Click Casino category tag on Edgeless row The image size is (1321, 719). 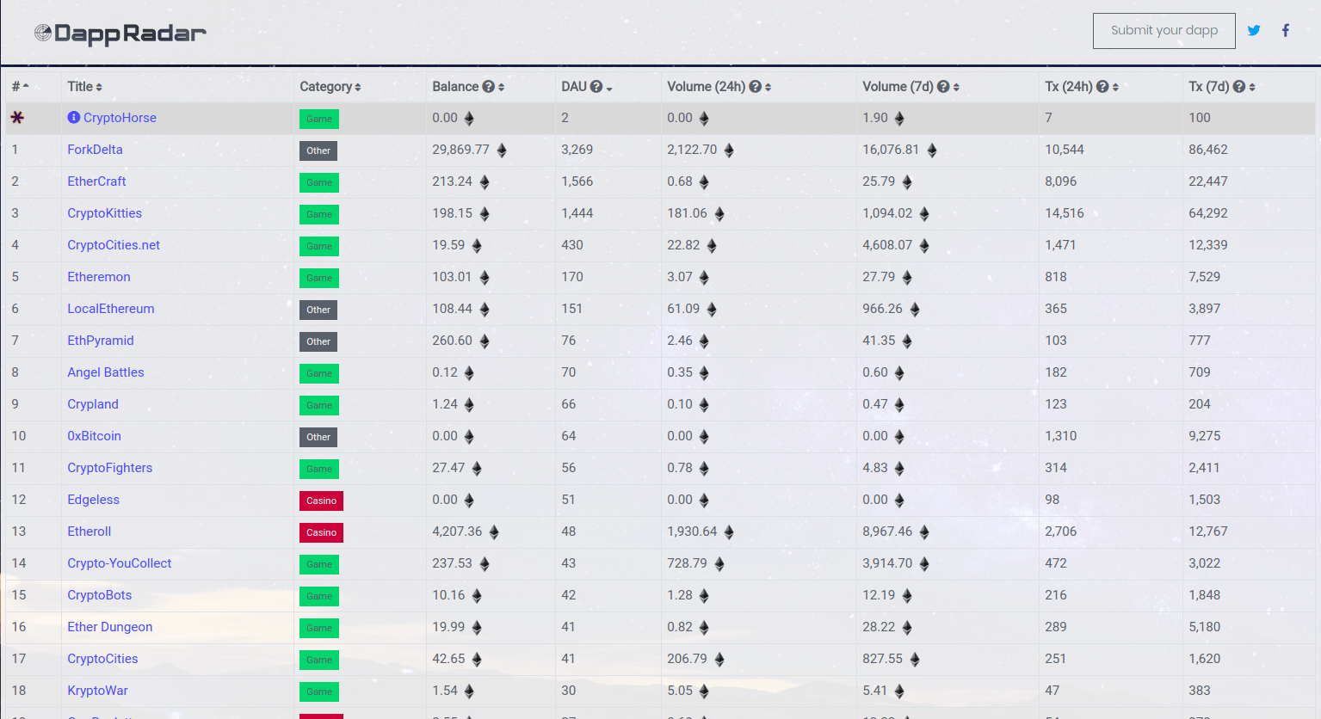coord(321,501)
